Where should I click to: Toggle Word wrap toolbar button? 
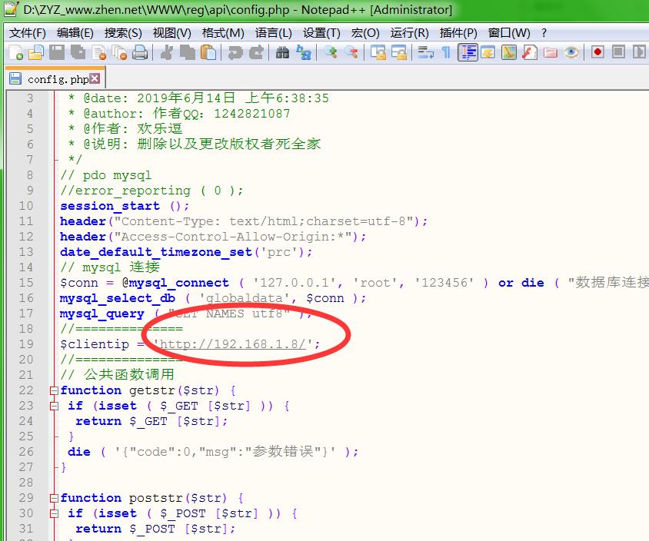click(x=424, y=52)
